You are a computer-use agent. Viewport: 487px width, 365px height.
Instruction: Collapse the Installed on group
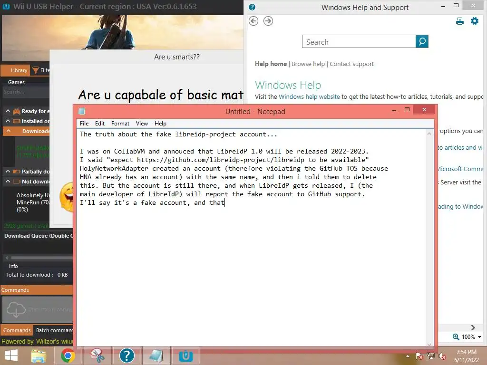point(8,121)
